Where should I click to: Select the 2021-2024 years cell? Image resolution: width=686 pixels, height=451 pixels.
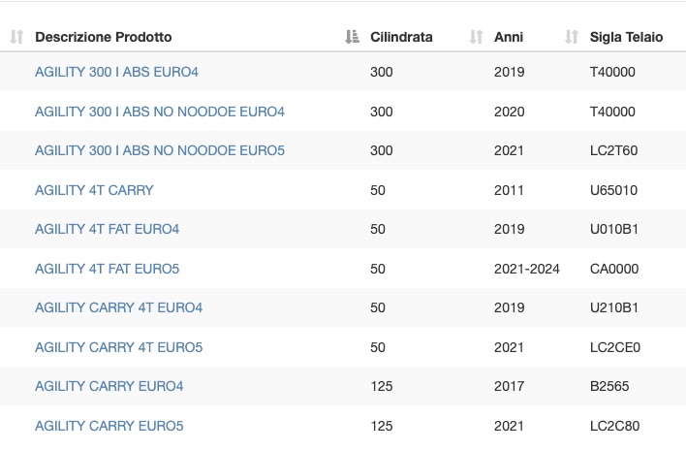[527, 269]
